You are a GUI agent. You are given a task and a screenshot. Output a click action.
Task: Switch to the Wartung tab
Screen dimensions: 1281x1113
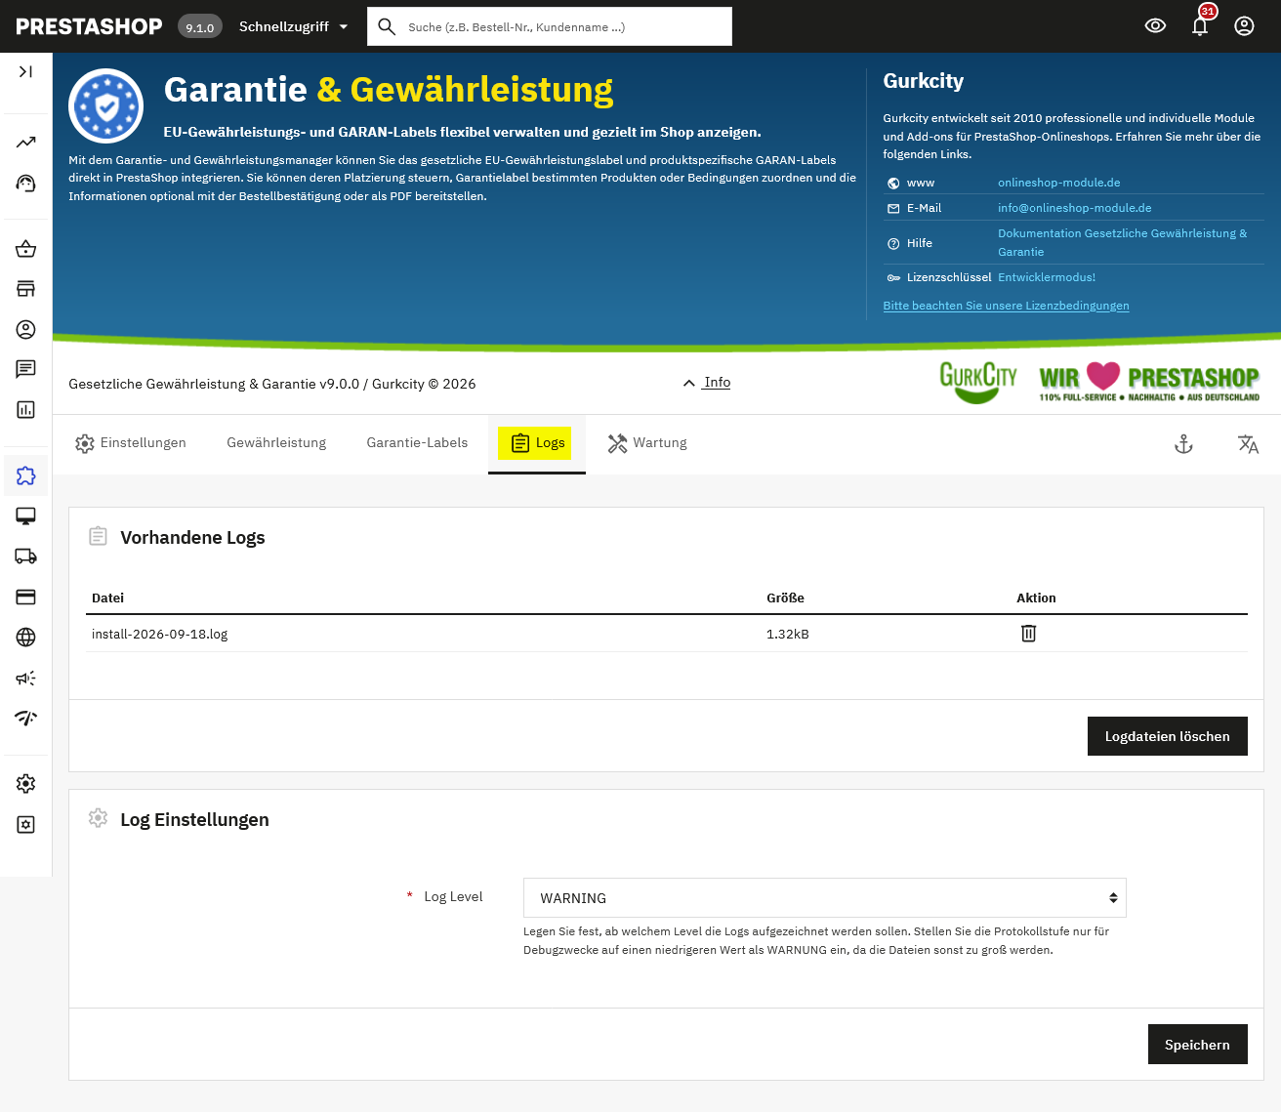[x=647, y=443]
